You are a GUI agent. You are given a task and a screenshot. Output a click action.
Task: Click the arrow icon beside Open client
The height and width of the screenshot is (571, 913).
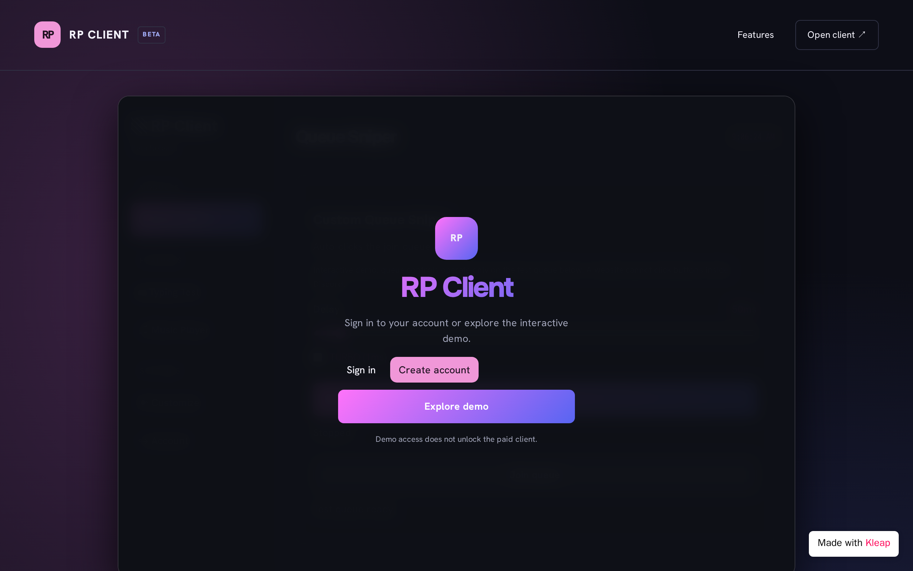862,34
